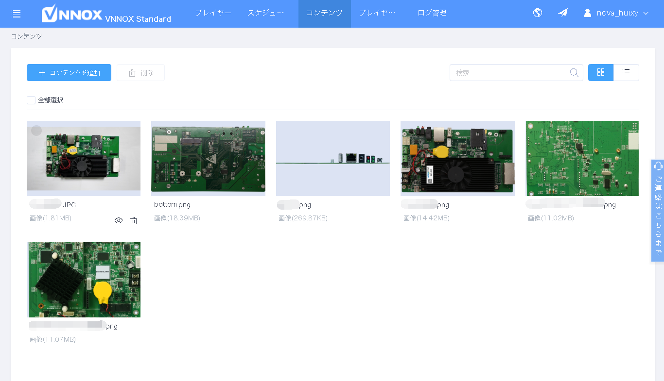
Task: Switch to list view
Action: pos(626,72)
